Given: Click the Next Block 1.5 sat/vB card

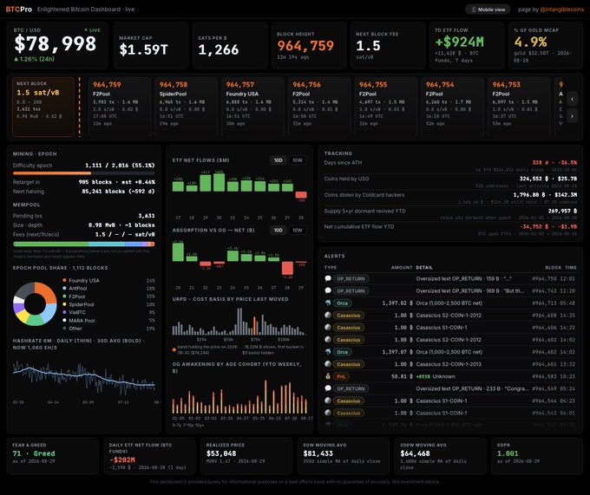Looking at the screenshot, I should pyautogui.click(x=43, y=107).
